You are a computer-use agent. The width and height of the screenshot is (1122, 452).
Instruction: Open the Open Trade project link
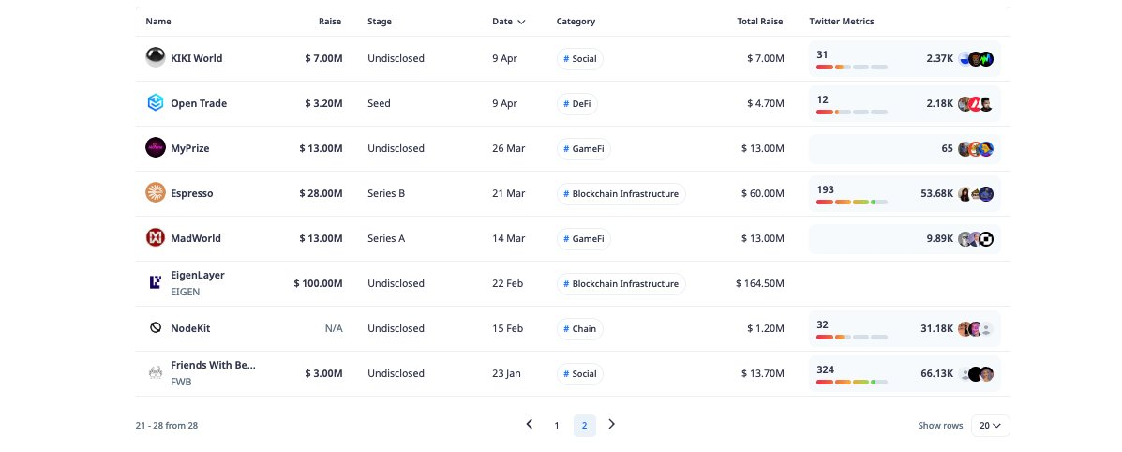(198, 103)
